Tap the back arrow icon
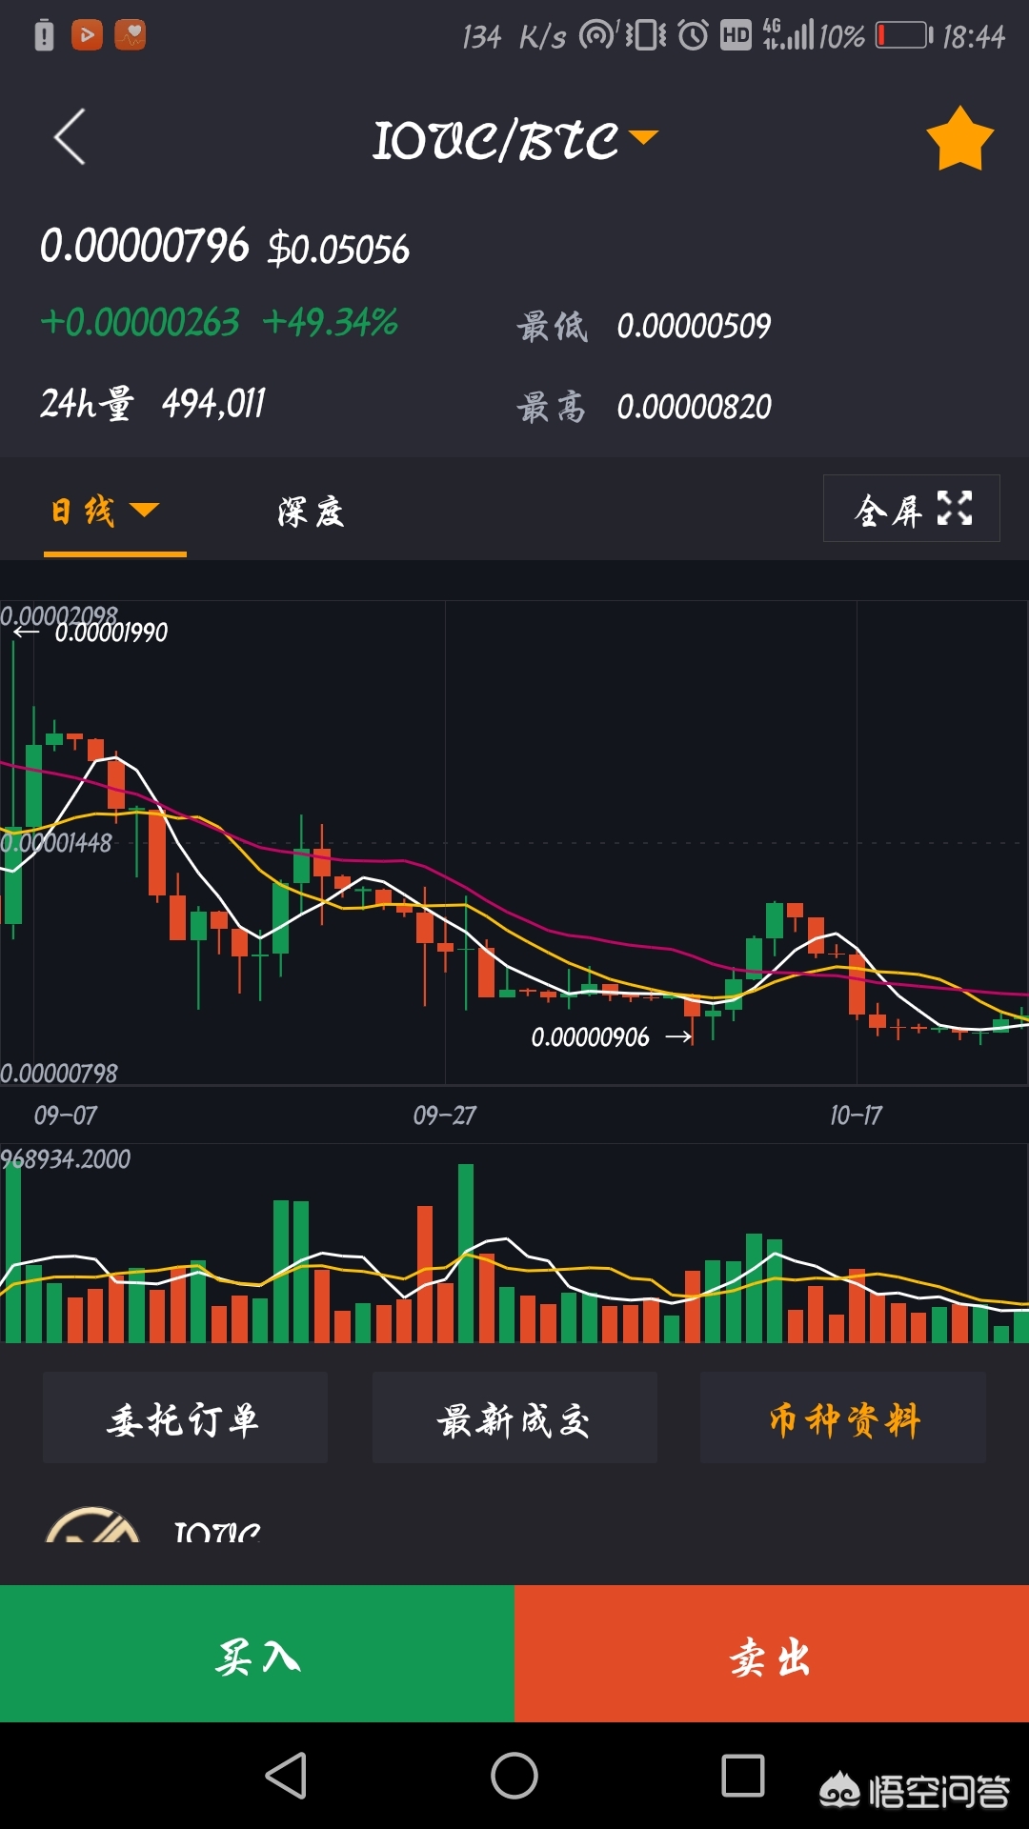 tap(70, 137)
